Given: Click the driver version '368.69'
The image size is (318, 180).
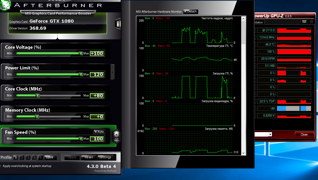Looking at the screenshot, I should tap(38, 28).
